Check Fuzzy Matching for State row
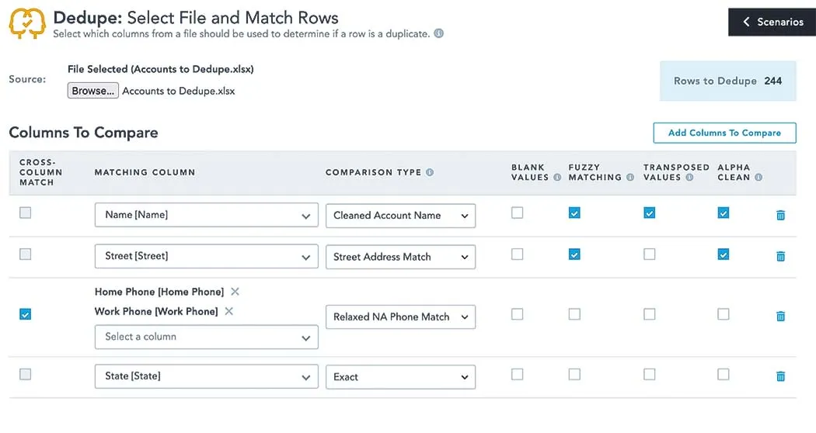 574,374
